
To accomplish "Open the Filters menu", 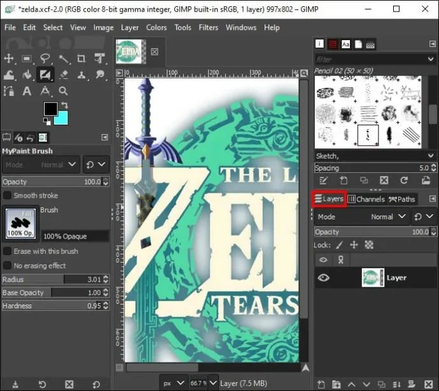I will 208,27.
